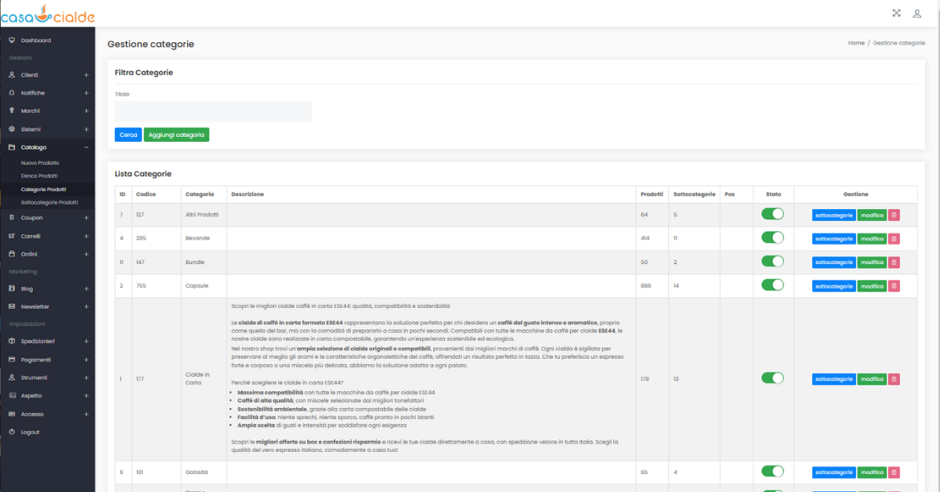Image resolution: width=940 pixels, height=492 pixels.
Task: Click the Accesso icon in sidebar
Action: [x=12, y=414]
